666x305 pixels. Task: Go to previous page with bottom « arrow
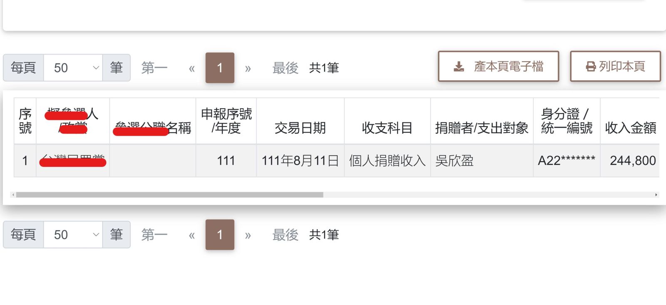pyautogui.click(x=191, y=235)
